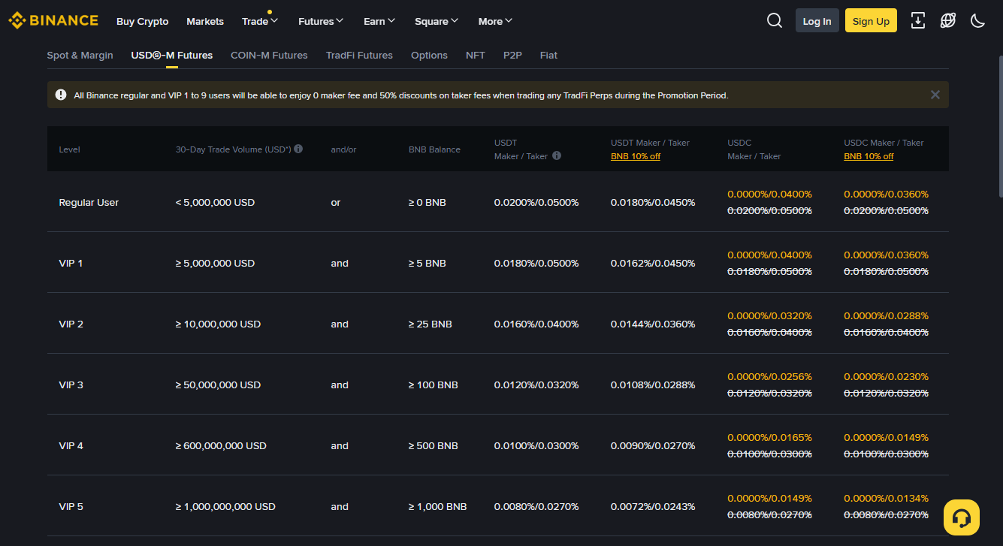This screenshot has height=546, width=1003.
Task: Open the customer support headset chat
Action: pos(962,517)
